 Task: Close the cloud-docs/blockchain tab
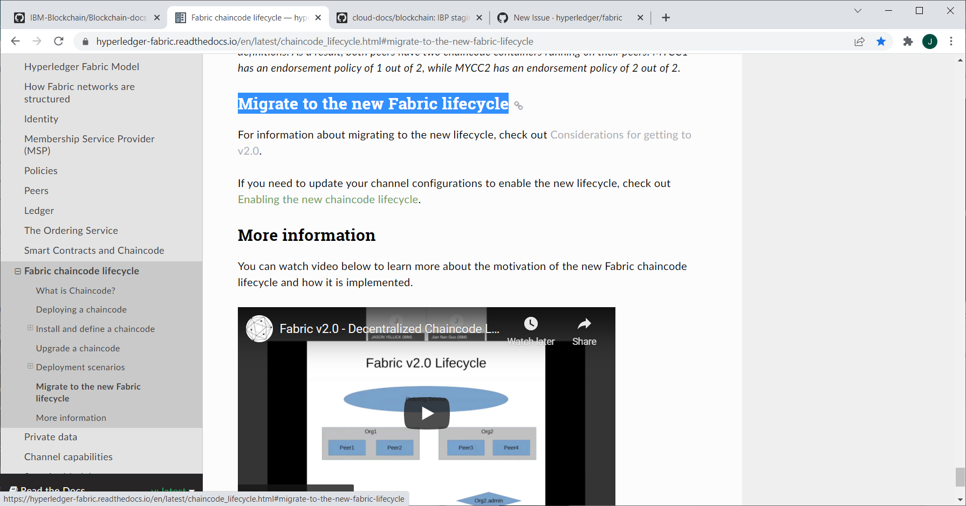[x=479, y=18]
